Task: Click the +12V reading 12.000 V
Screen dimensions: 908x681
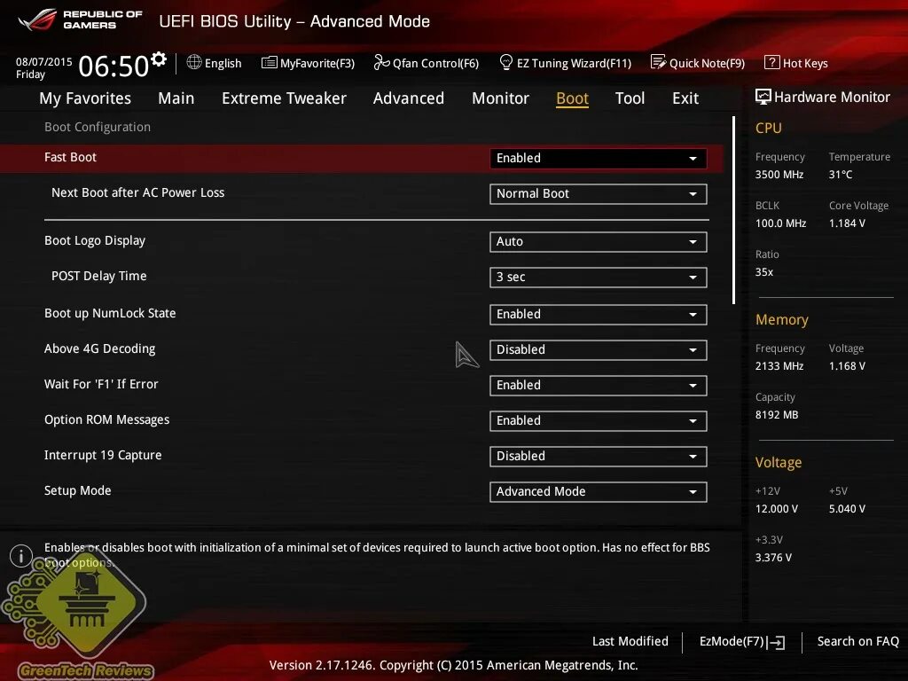Action: [777, 508]
